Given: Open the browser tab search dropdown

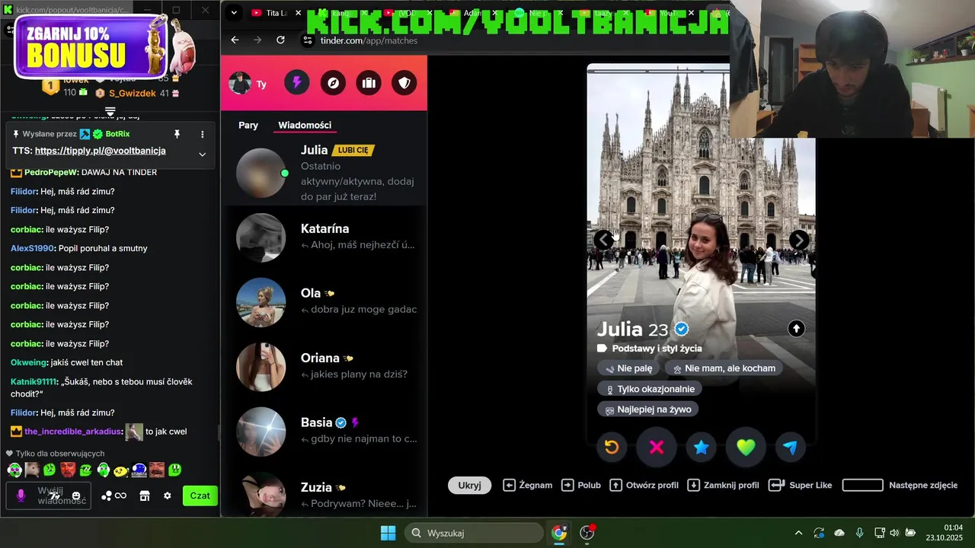Looking at the screenshot, I should (x=234, y=13).
